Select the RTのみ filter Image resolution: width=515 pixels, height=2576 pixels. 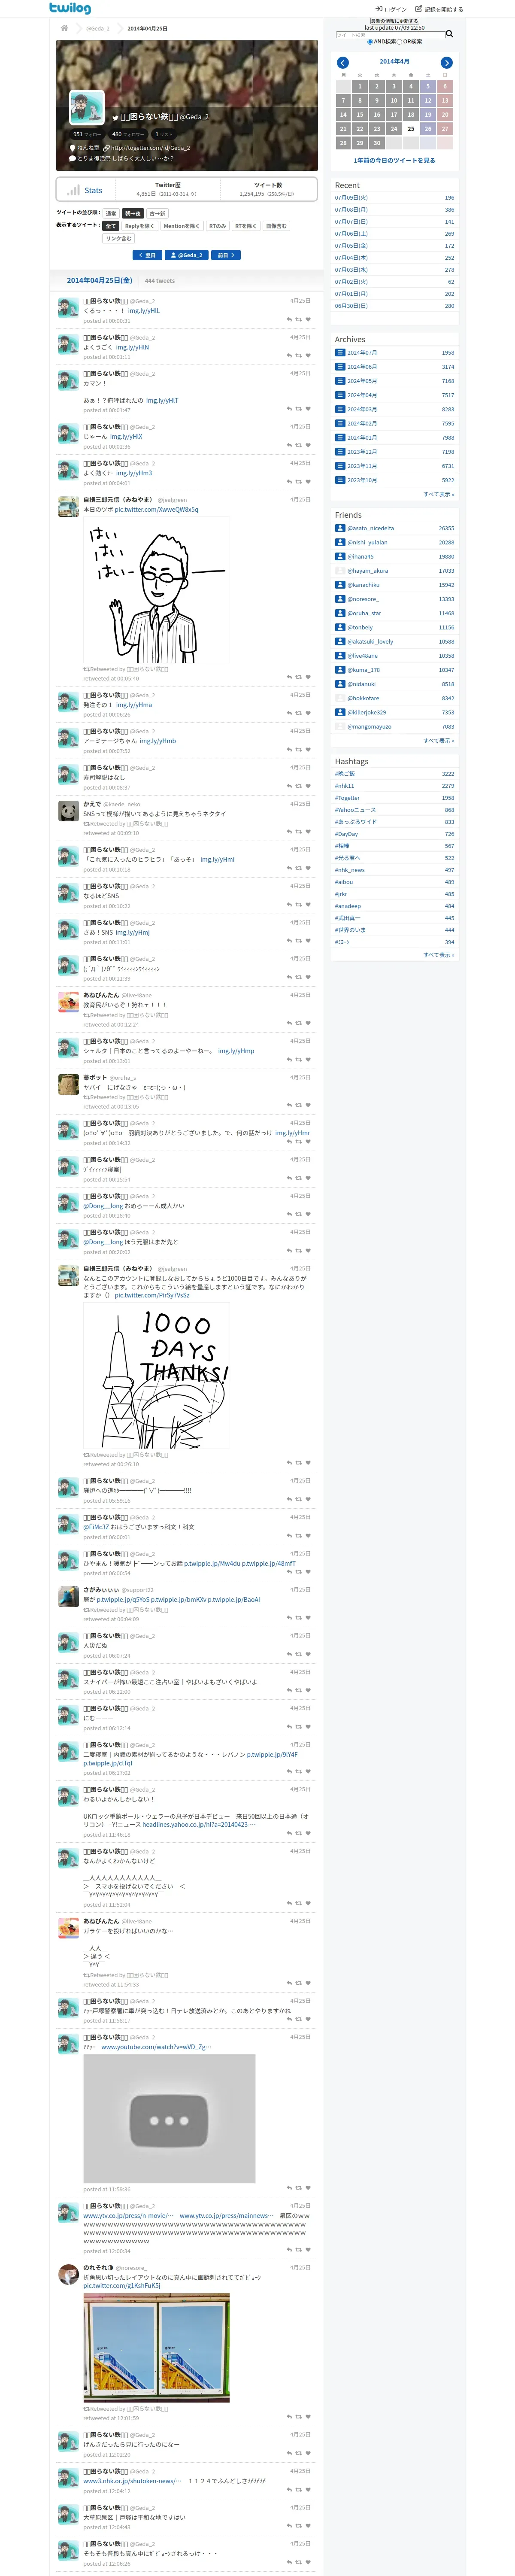pos(217,226)
